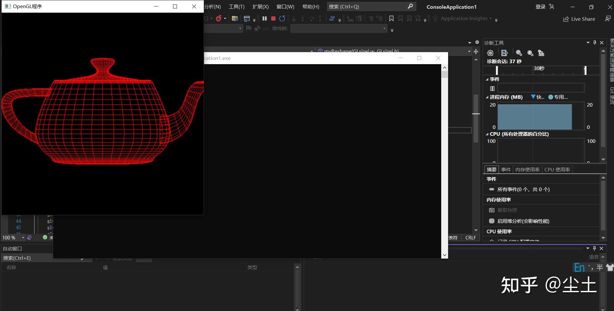Click 截取快照 take snapshot link
Viewport: 614px width, 311px height.
pos(507,210)
